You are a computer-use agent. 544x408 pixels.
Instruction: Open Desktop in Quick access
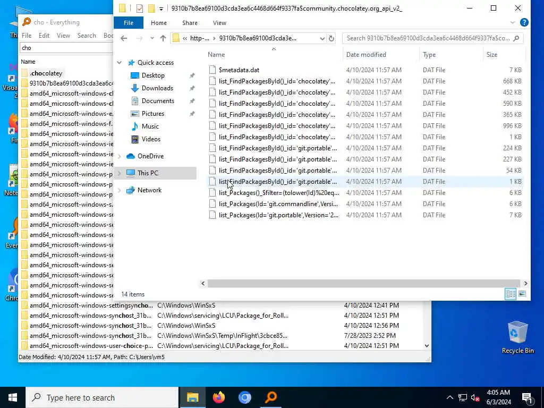[x=153, y=75]
